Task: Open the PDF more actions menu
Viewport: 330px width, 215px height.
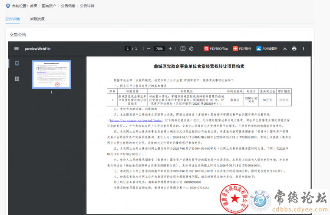Action: (304, 48)
